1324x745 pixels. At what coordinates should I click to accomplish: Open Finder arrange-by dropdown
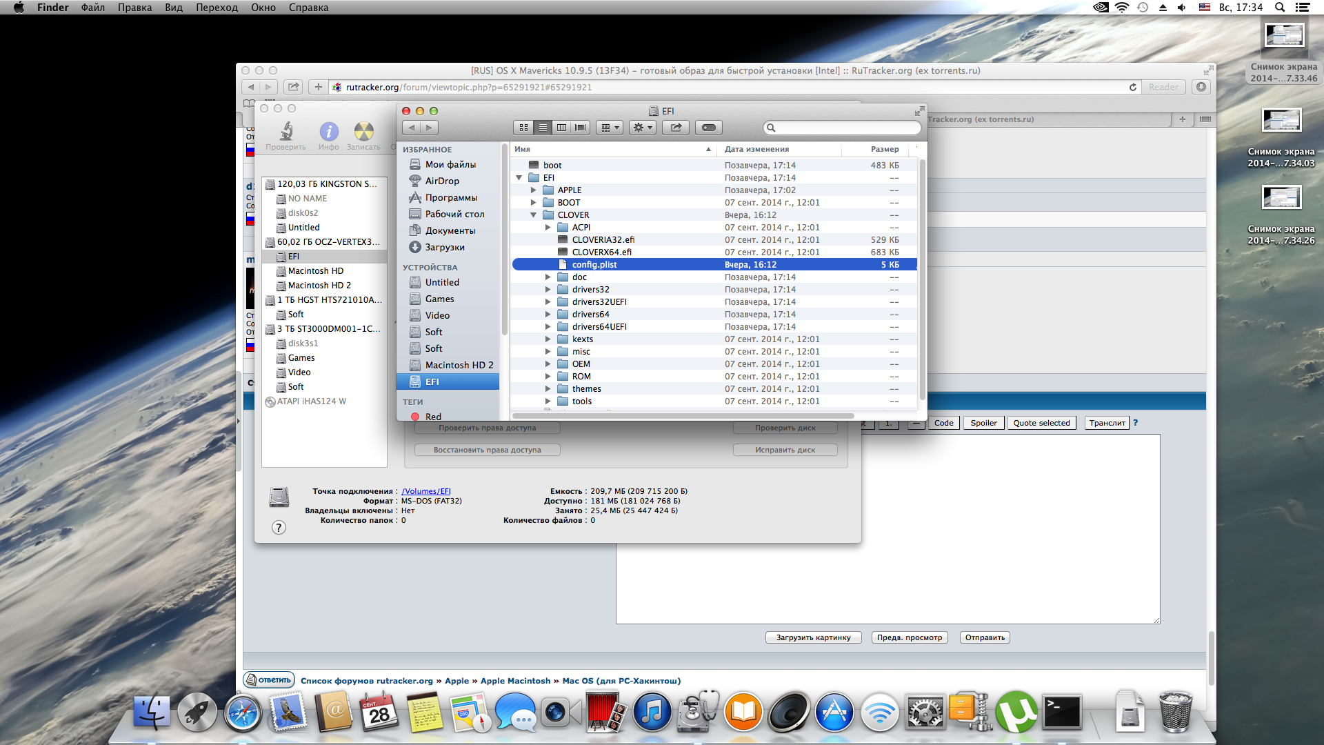point(610,128)
